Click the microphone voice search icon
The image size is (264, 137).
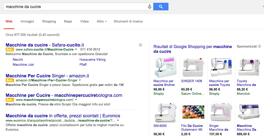[x=149, y=7]
